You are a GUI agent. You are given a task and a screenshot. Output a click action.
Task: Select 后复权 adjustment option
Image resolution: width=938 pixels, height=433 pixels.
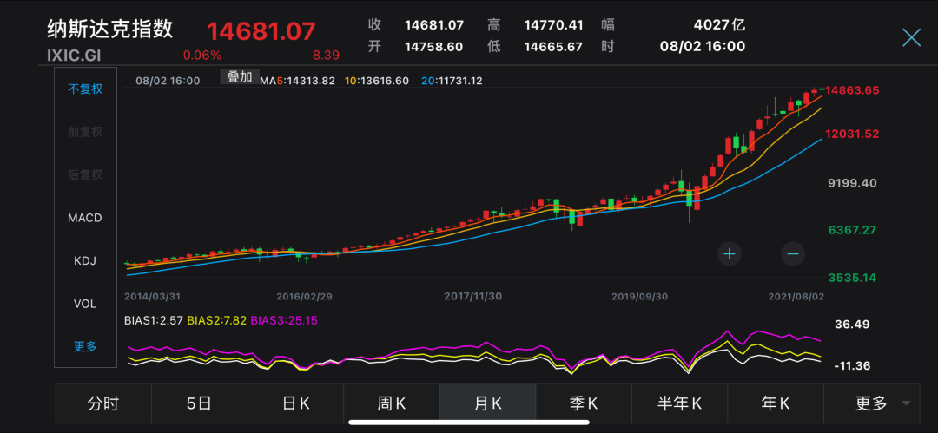click(x=85, y=175)
